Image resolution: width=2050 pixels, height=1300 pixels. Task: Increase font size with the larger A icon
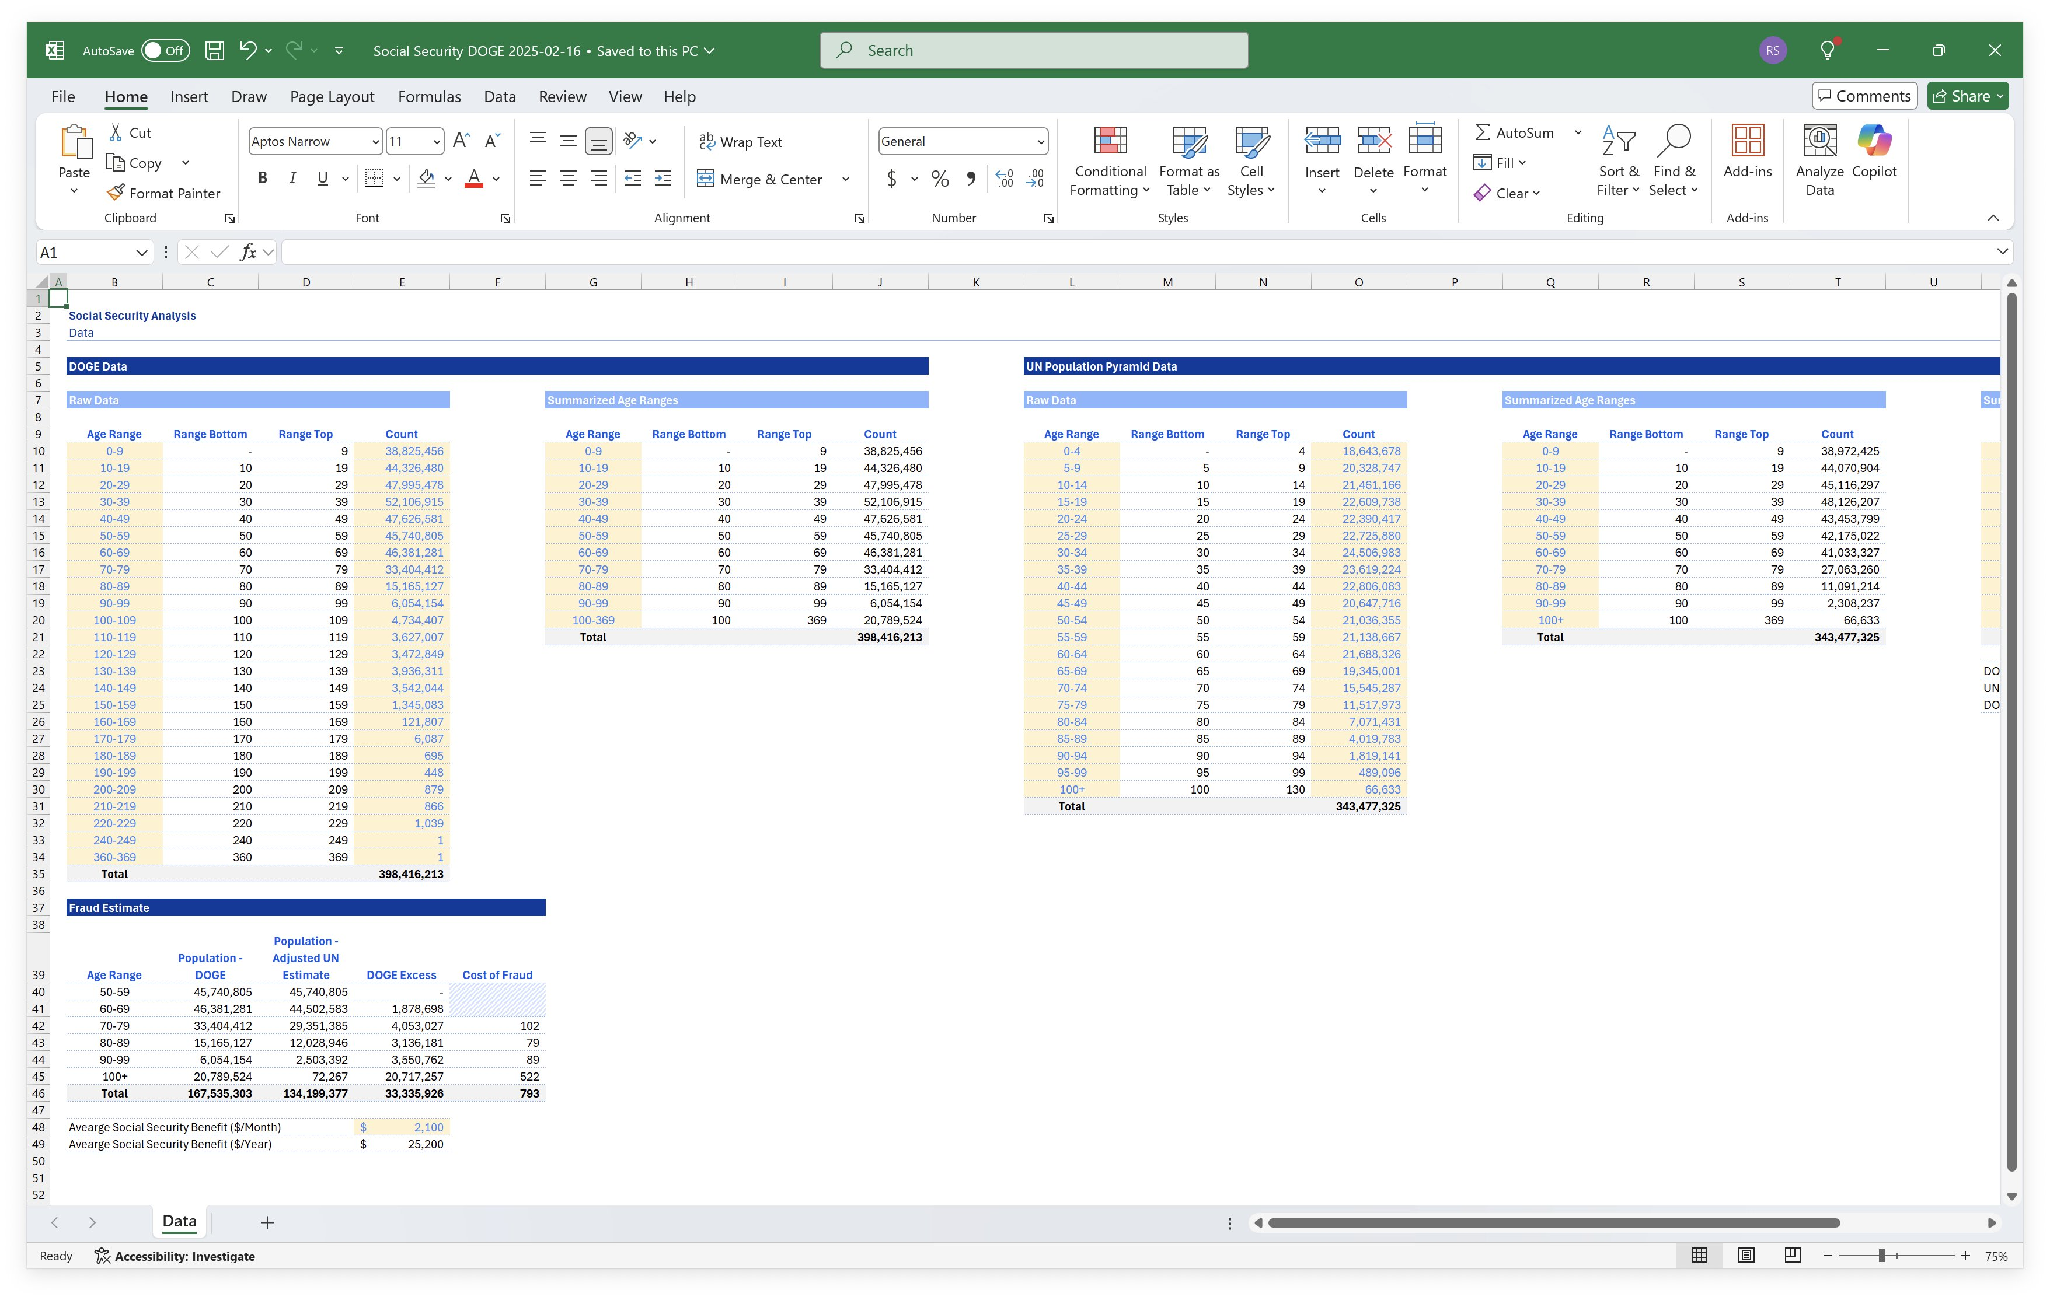pos(461,141)
